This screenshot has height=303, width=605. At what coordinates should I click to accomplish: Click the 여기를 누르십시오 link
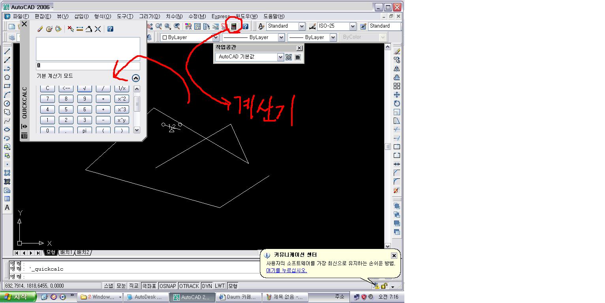point(286,270)
